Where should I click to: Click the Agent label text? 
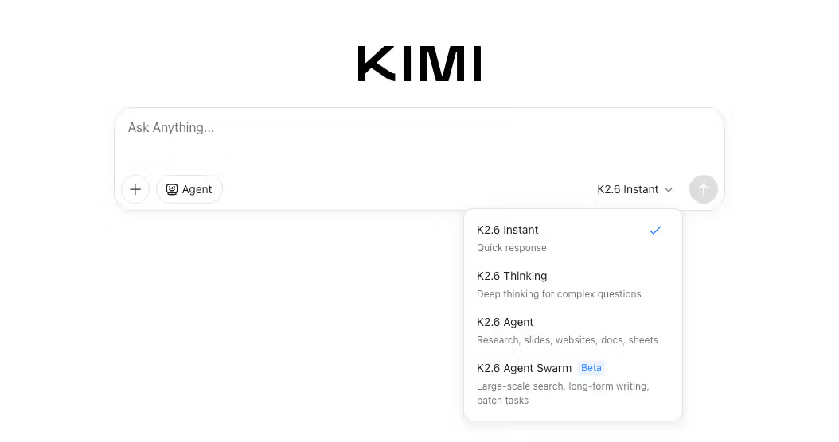pos(197,189)
